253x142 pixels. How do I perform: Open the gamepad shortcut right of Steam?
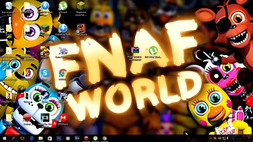click(x=63, y=95)
